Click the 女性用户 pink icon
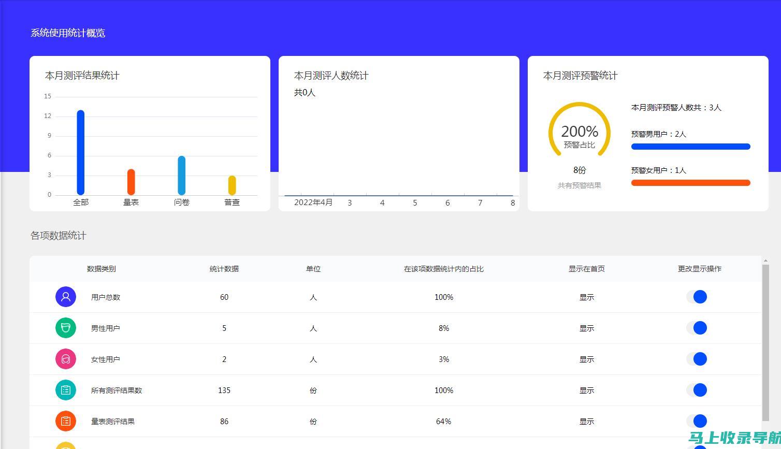 click(66, 359)
